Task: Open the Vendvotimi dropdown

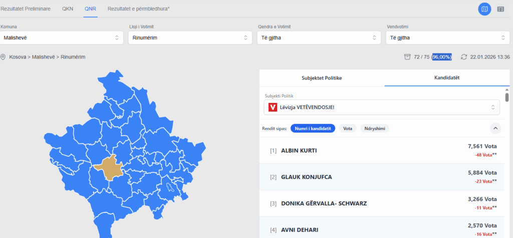Action: (x=448, y=37)
